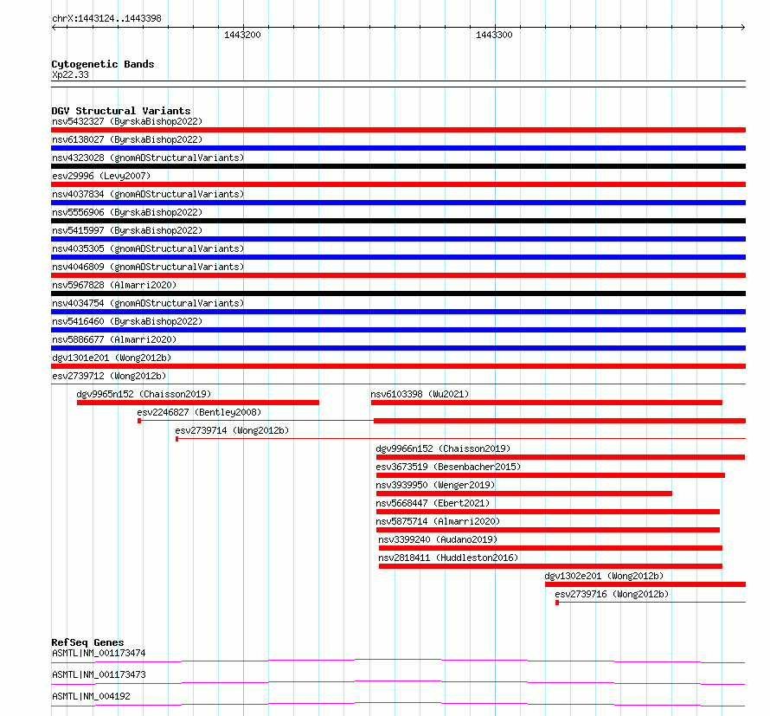Open nsv4037834 (gnomADStructuralVariants) variant label
The height and width of the screenshot is (716, 770).
(x=148, y=194)
